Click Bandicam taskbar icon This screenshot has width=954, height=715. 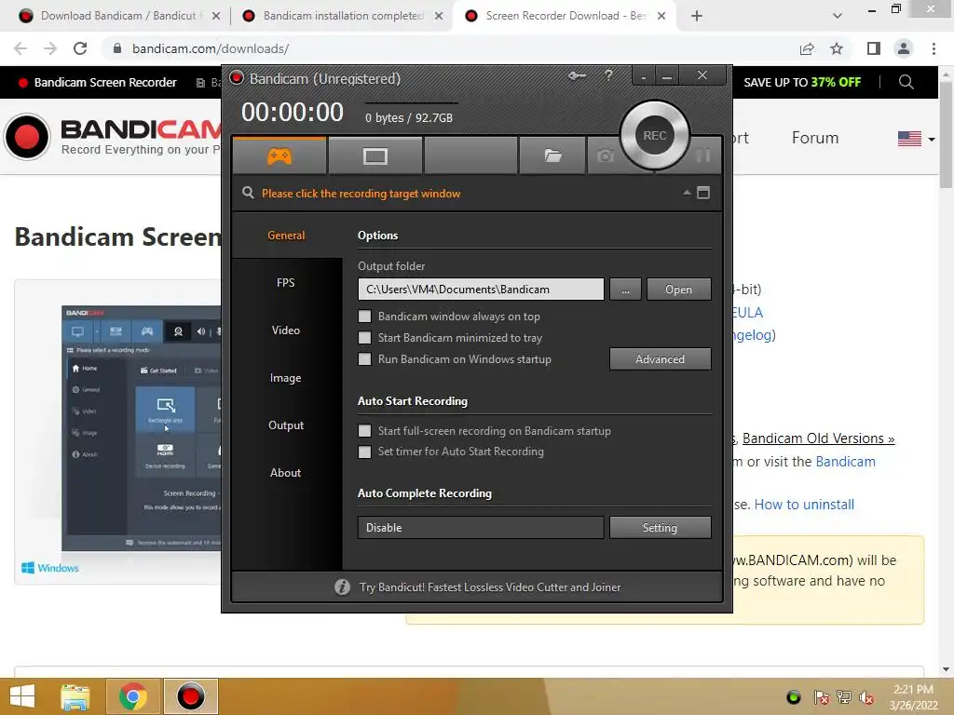[x=190, y=696]
